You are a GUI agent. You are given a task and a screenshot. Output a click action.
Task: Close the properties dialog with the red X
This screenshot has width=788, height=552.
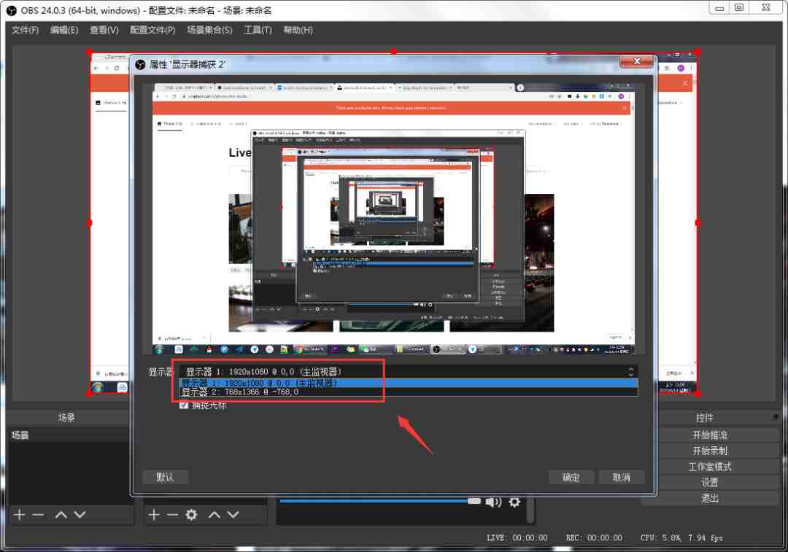point(636,61)
